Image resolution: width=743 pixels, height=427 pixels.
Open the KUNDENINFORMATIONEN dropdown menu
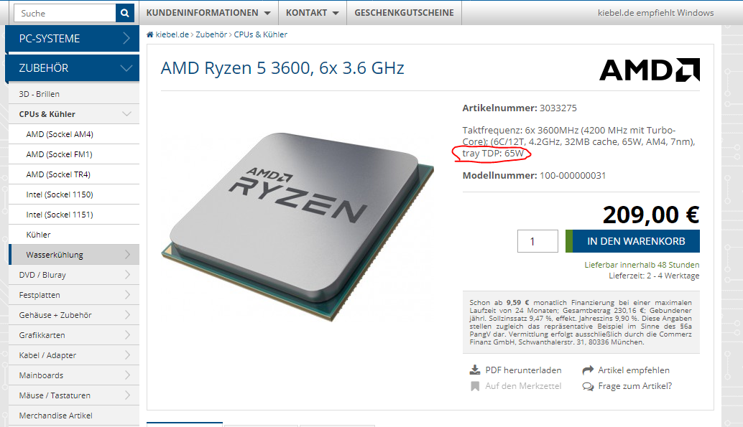pos(208,13)
